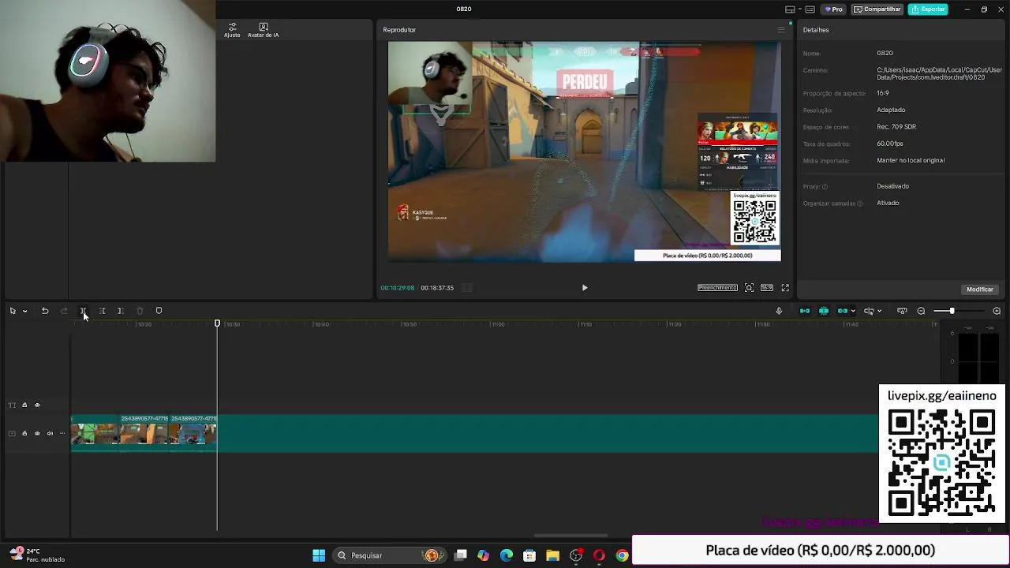
Task: Adjust the timeline zoom slider
Action: point(952,311)
